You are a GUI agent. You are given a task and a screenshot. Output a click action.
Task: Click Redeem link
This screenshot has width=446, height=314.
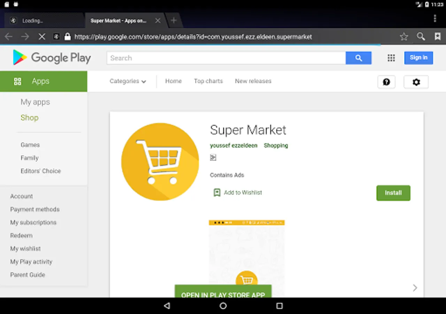pos(21,236)
